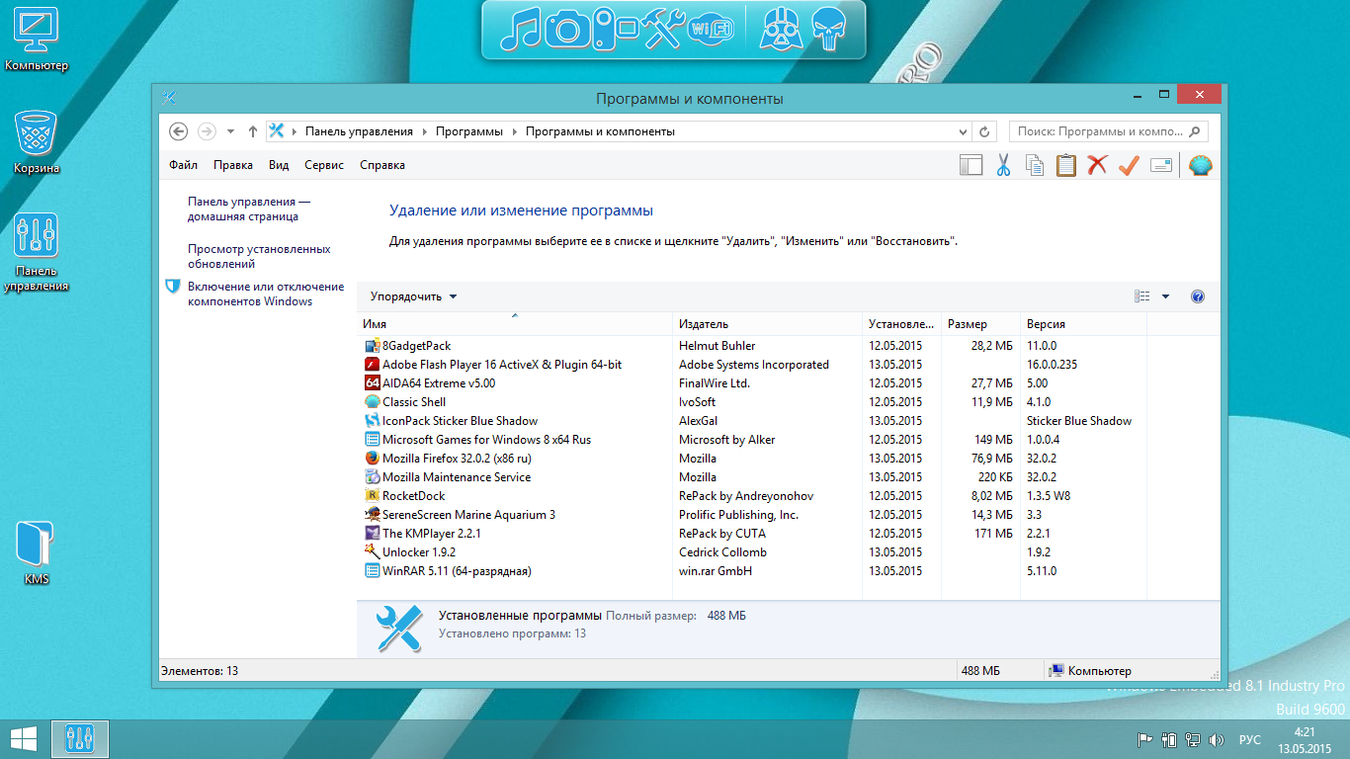This screenshot has width=1350, height=759.
Task: Click the Back navigation arrow
Action: (179, 131)
